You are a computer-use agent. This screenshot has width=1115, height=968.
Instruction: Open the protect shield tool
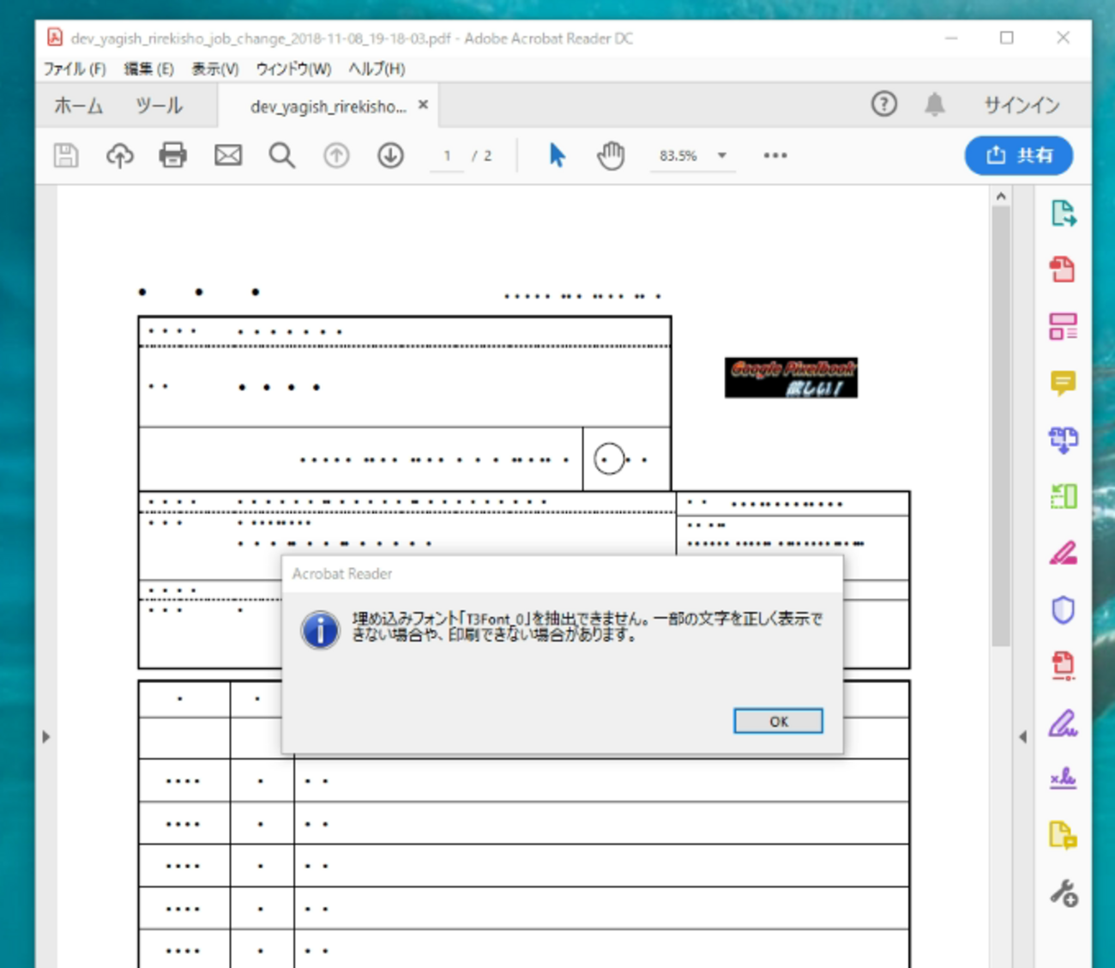[x=1063, y=610]
